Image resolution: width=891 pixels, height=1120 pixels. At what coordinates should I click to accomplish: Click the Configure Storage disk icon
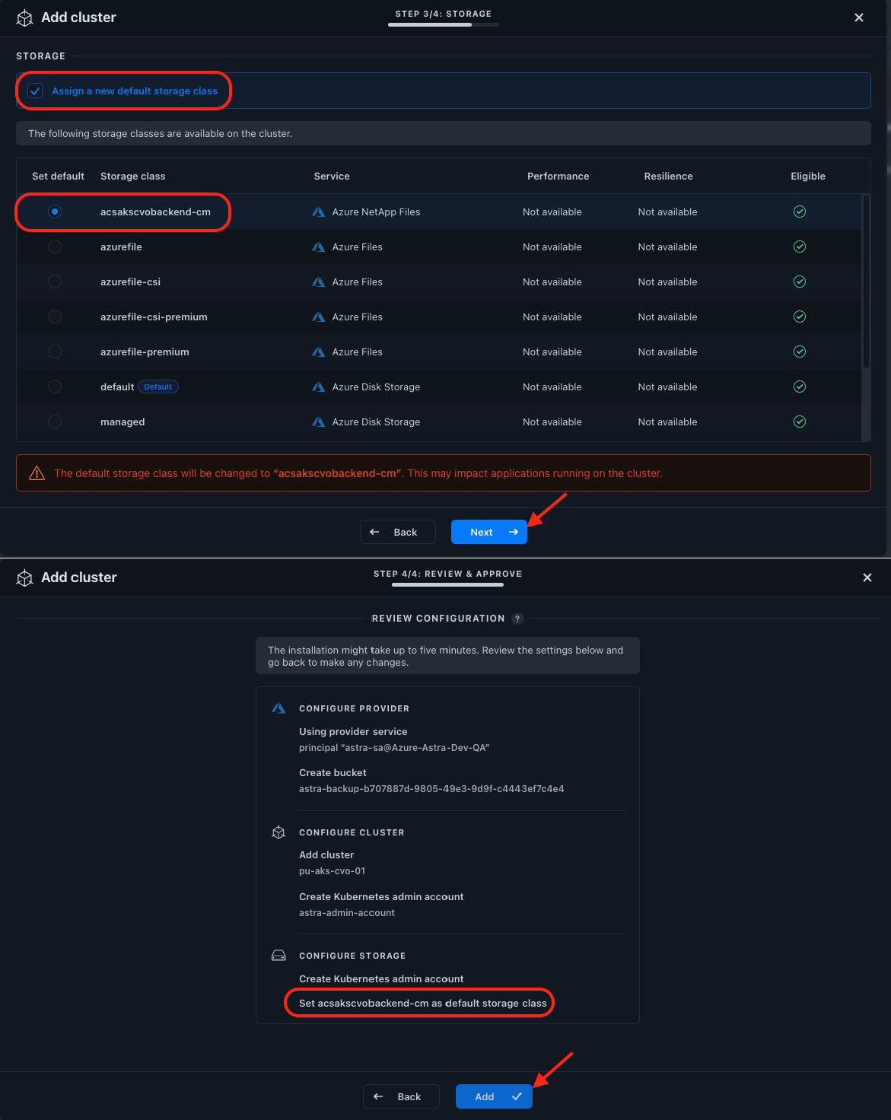[278, 956]
